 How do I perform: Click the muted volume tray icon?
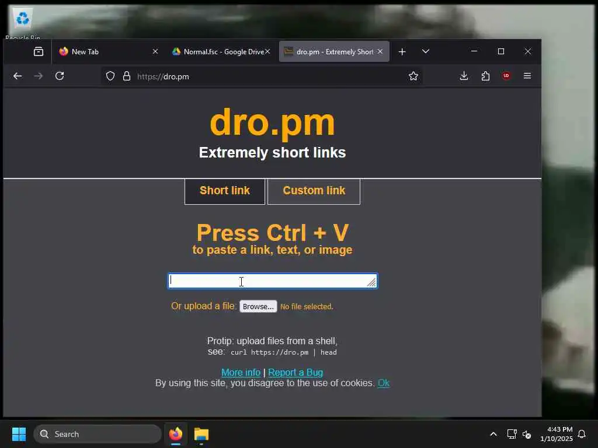pyautogui.click(x=527, y=434)
